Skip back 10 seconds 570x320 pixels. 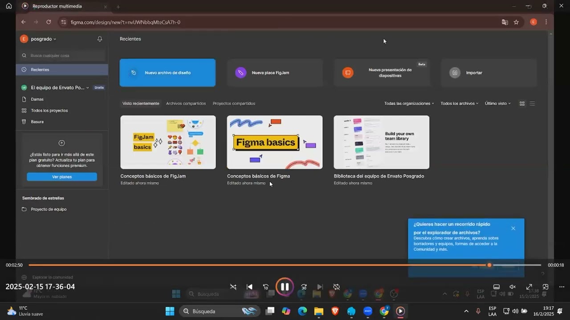[266, 287]
